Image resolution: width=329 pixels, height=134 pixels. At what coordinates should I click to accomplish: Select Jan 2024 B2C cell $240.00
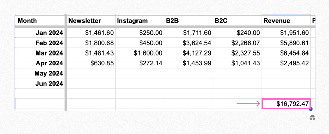[237, 33]
